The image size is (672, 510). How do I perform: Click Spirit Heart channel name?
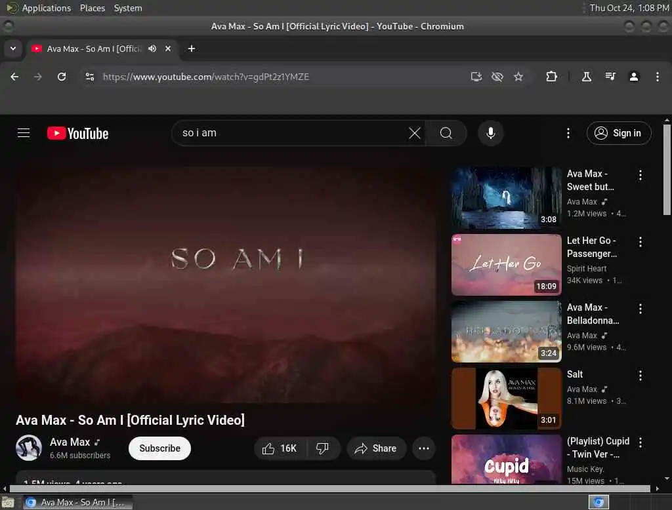(x=586, y=269)
